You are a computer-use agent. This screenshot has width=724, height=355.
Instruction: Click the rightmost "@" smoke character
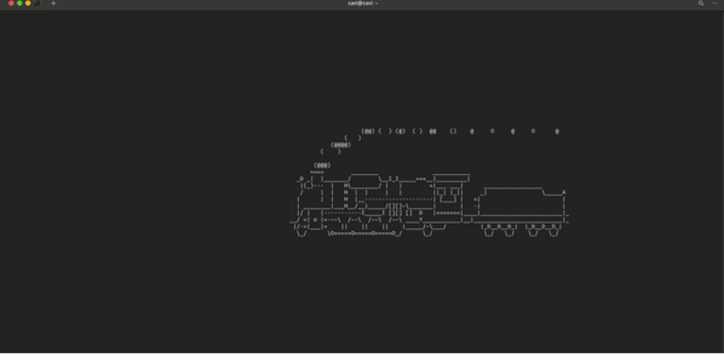557,132
